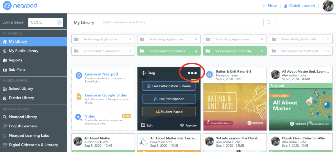The image size is (336, 152).
Task: Focus the join lesson CODE field
Action: pyautogui.click(x=42, y=23)
